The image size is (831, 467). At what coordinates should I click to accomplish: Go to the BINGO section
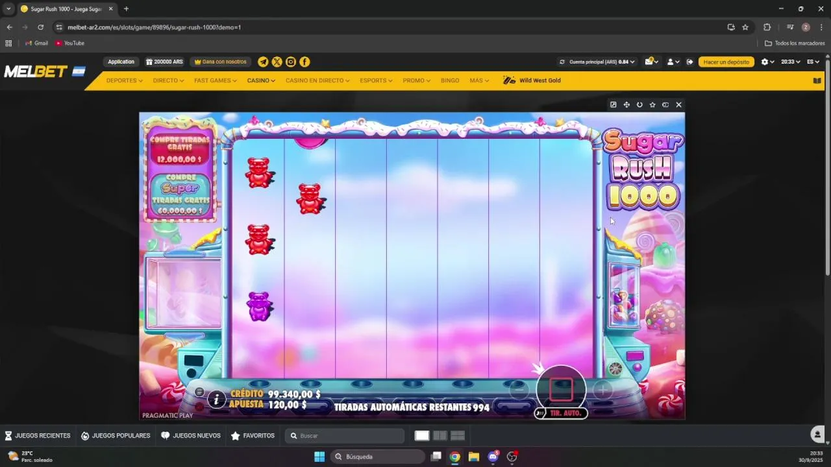click(x=450, y=80)
